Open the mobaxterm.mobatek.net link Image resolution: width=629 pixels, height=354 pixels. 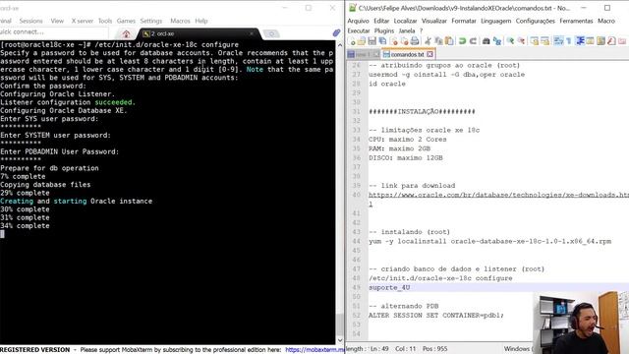point(314,350)
